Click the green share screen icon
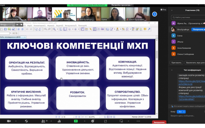205x128 pixels. pos(76,121)
